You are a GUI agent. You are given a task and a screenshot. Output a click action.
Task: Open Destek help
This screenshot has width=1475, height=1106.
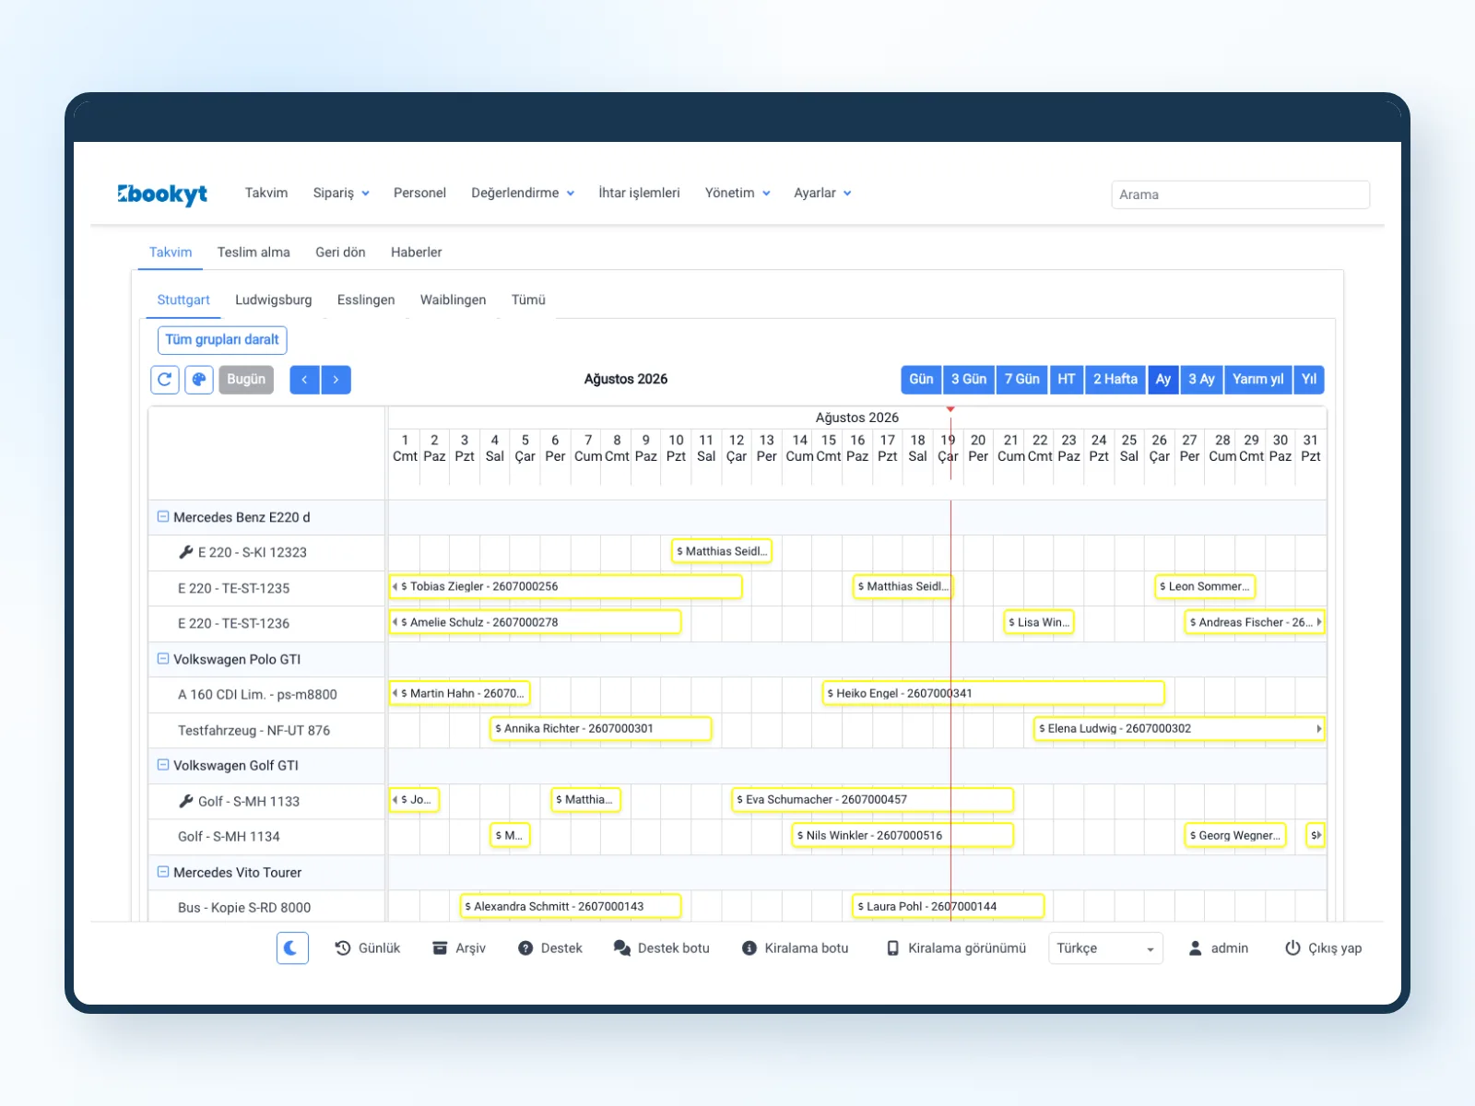coord(550,947)
